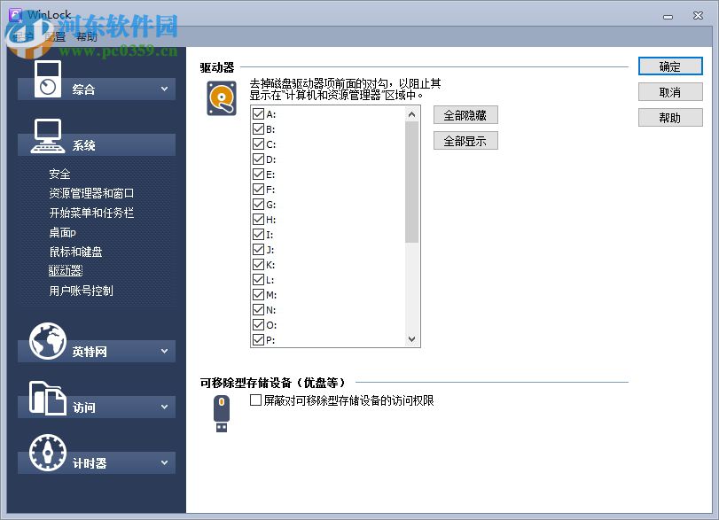The width and height of the screenshot is (719, 520).
Task: Click the USB storage device icon
Action: 219,413
